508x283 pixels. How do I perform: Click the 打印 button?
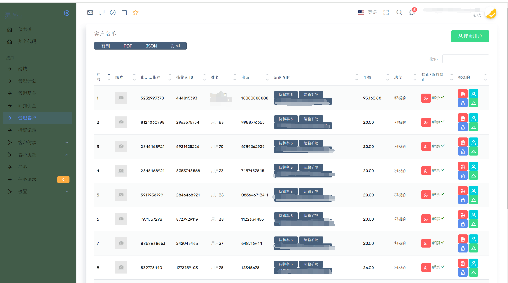coord(175,46)
